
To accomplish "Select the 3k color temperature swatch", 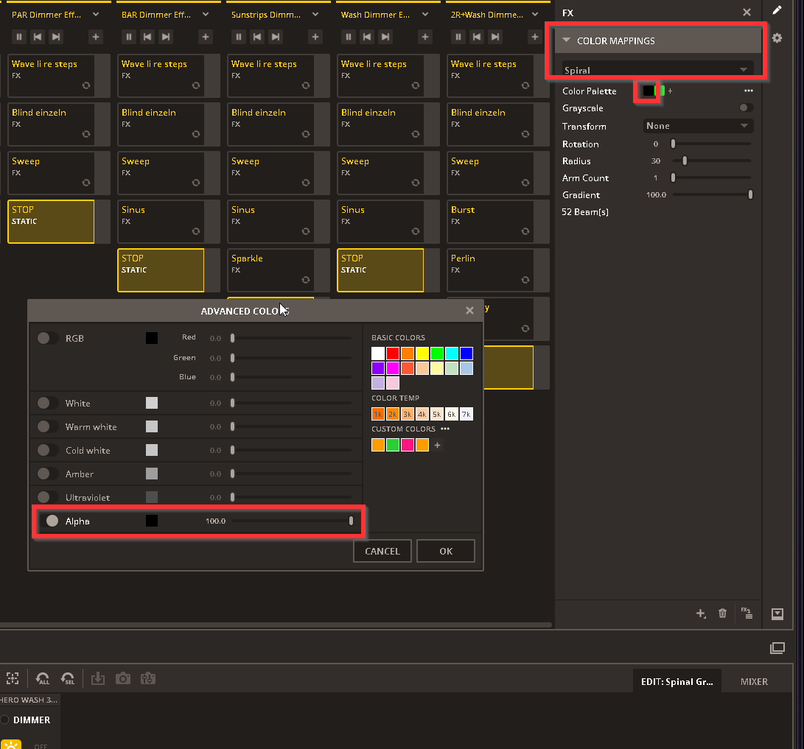I will tap(407, 414).
